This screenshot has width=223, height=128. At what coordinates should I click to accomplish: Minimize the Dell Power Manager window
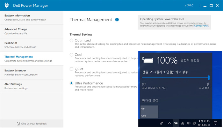click(x=205, y=6)
